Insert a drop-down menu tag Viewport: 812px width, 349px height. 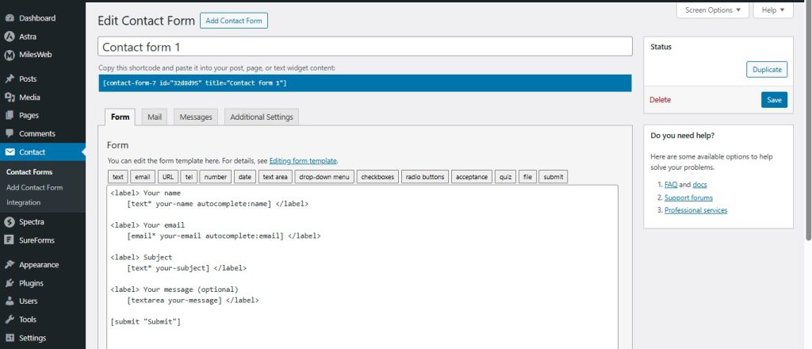tap(324, 177)
